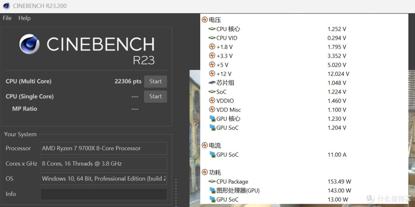Click the 1.252 V value

(337, 29)
